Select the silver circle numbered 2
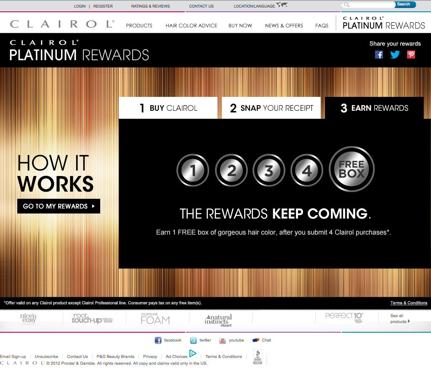 [x=231, y=170]
